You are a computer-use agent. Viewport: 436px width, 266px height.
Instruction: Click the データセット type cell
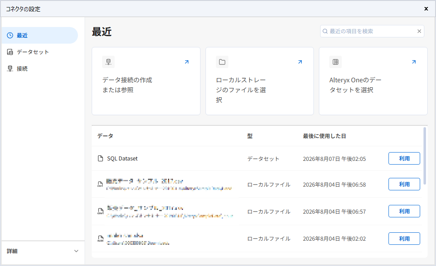pyautogui.click(x=263, y=159)
